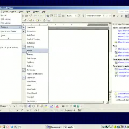Select the Oval drawing tool

click(22, 106)
